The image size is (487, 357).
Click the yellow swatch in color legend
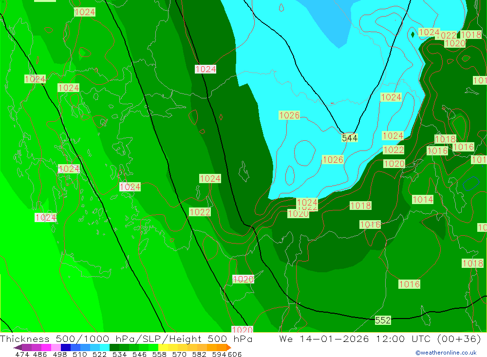pyautogui.click(x=163, y=347)
